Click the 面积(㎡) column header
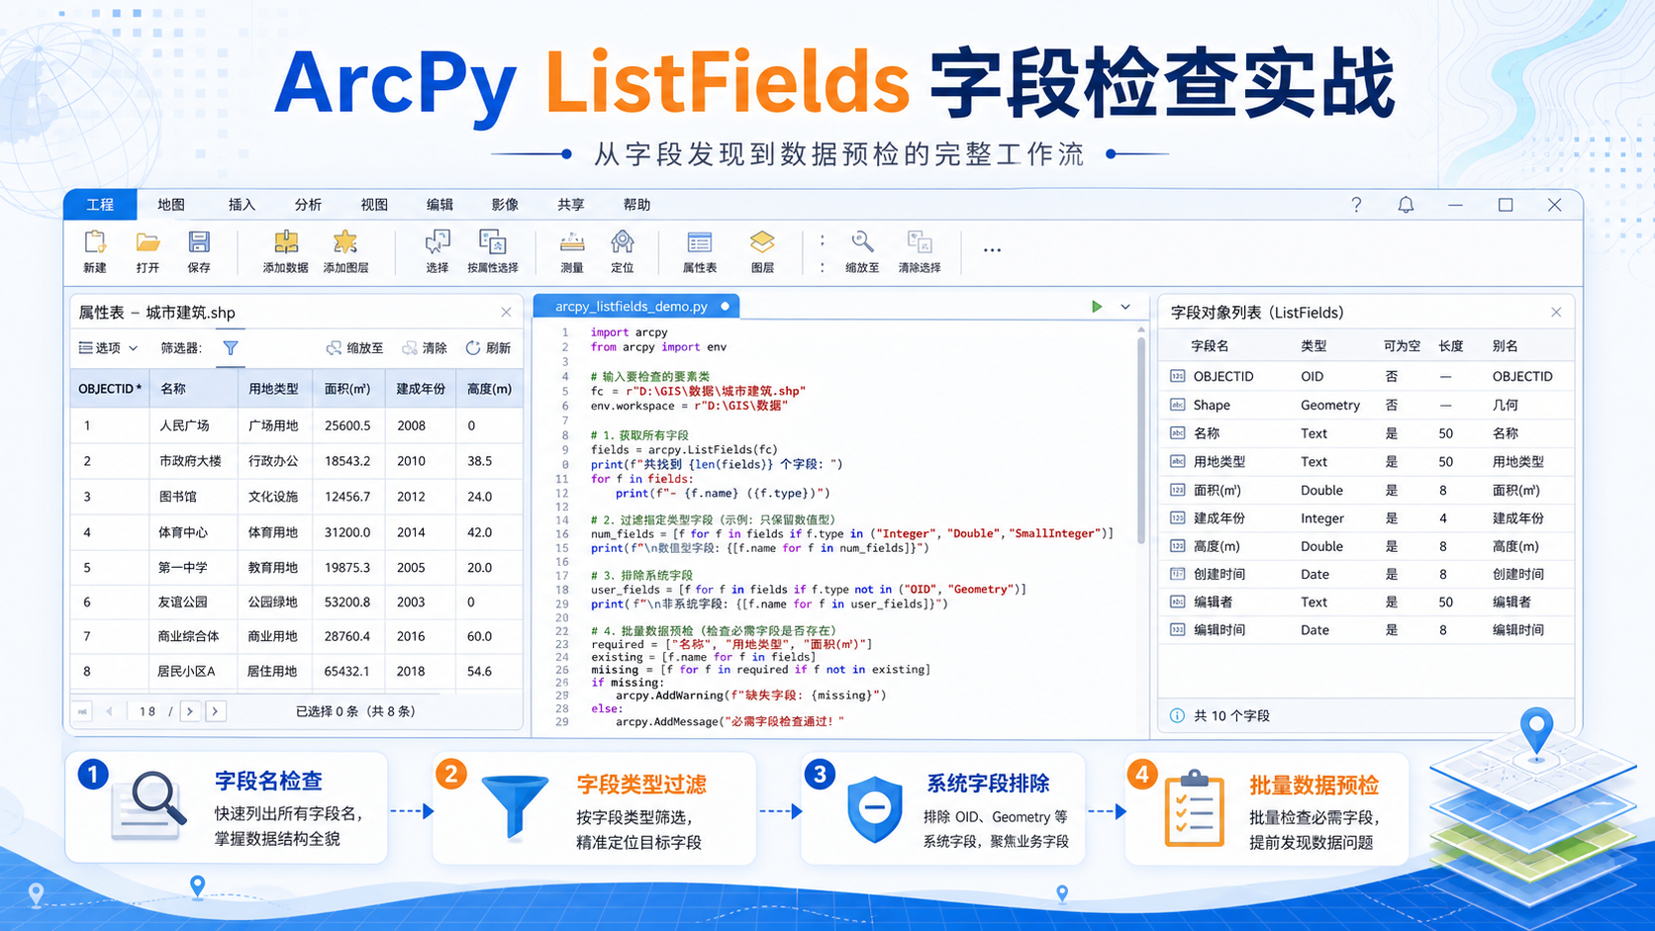 click(347, 389)
